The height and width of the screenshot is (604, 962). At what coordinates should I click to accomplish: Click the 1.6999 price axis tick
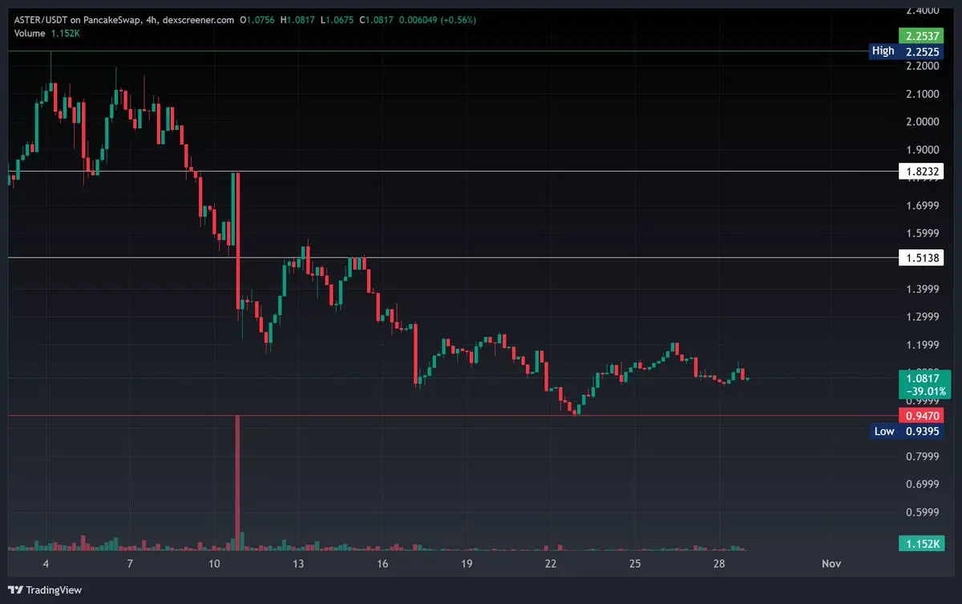(x=922, y=205)
